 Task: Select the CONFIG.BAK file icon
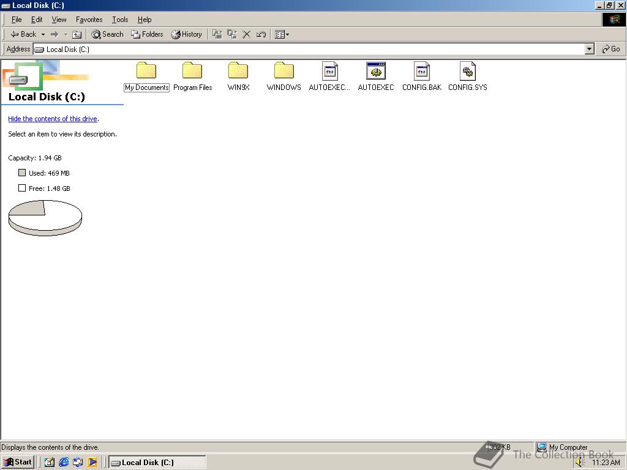422,71
